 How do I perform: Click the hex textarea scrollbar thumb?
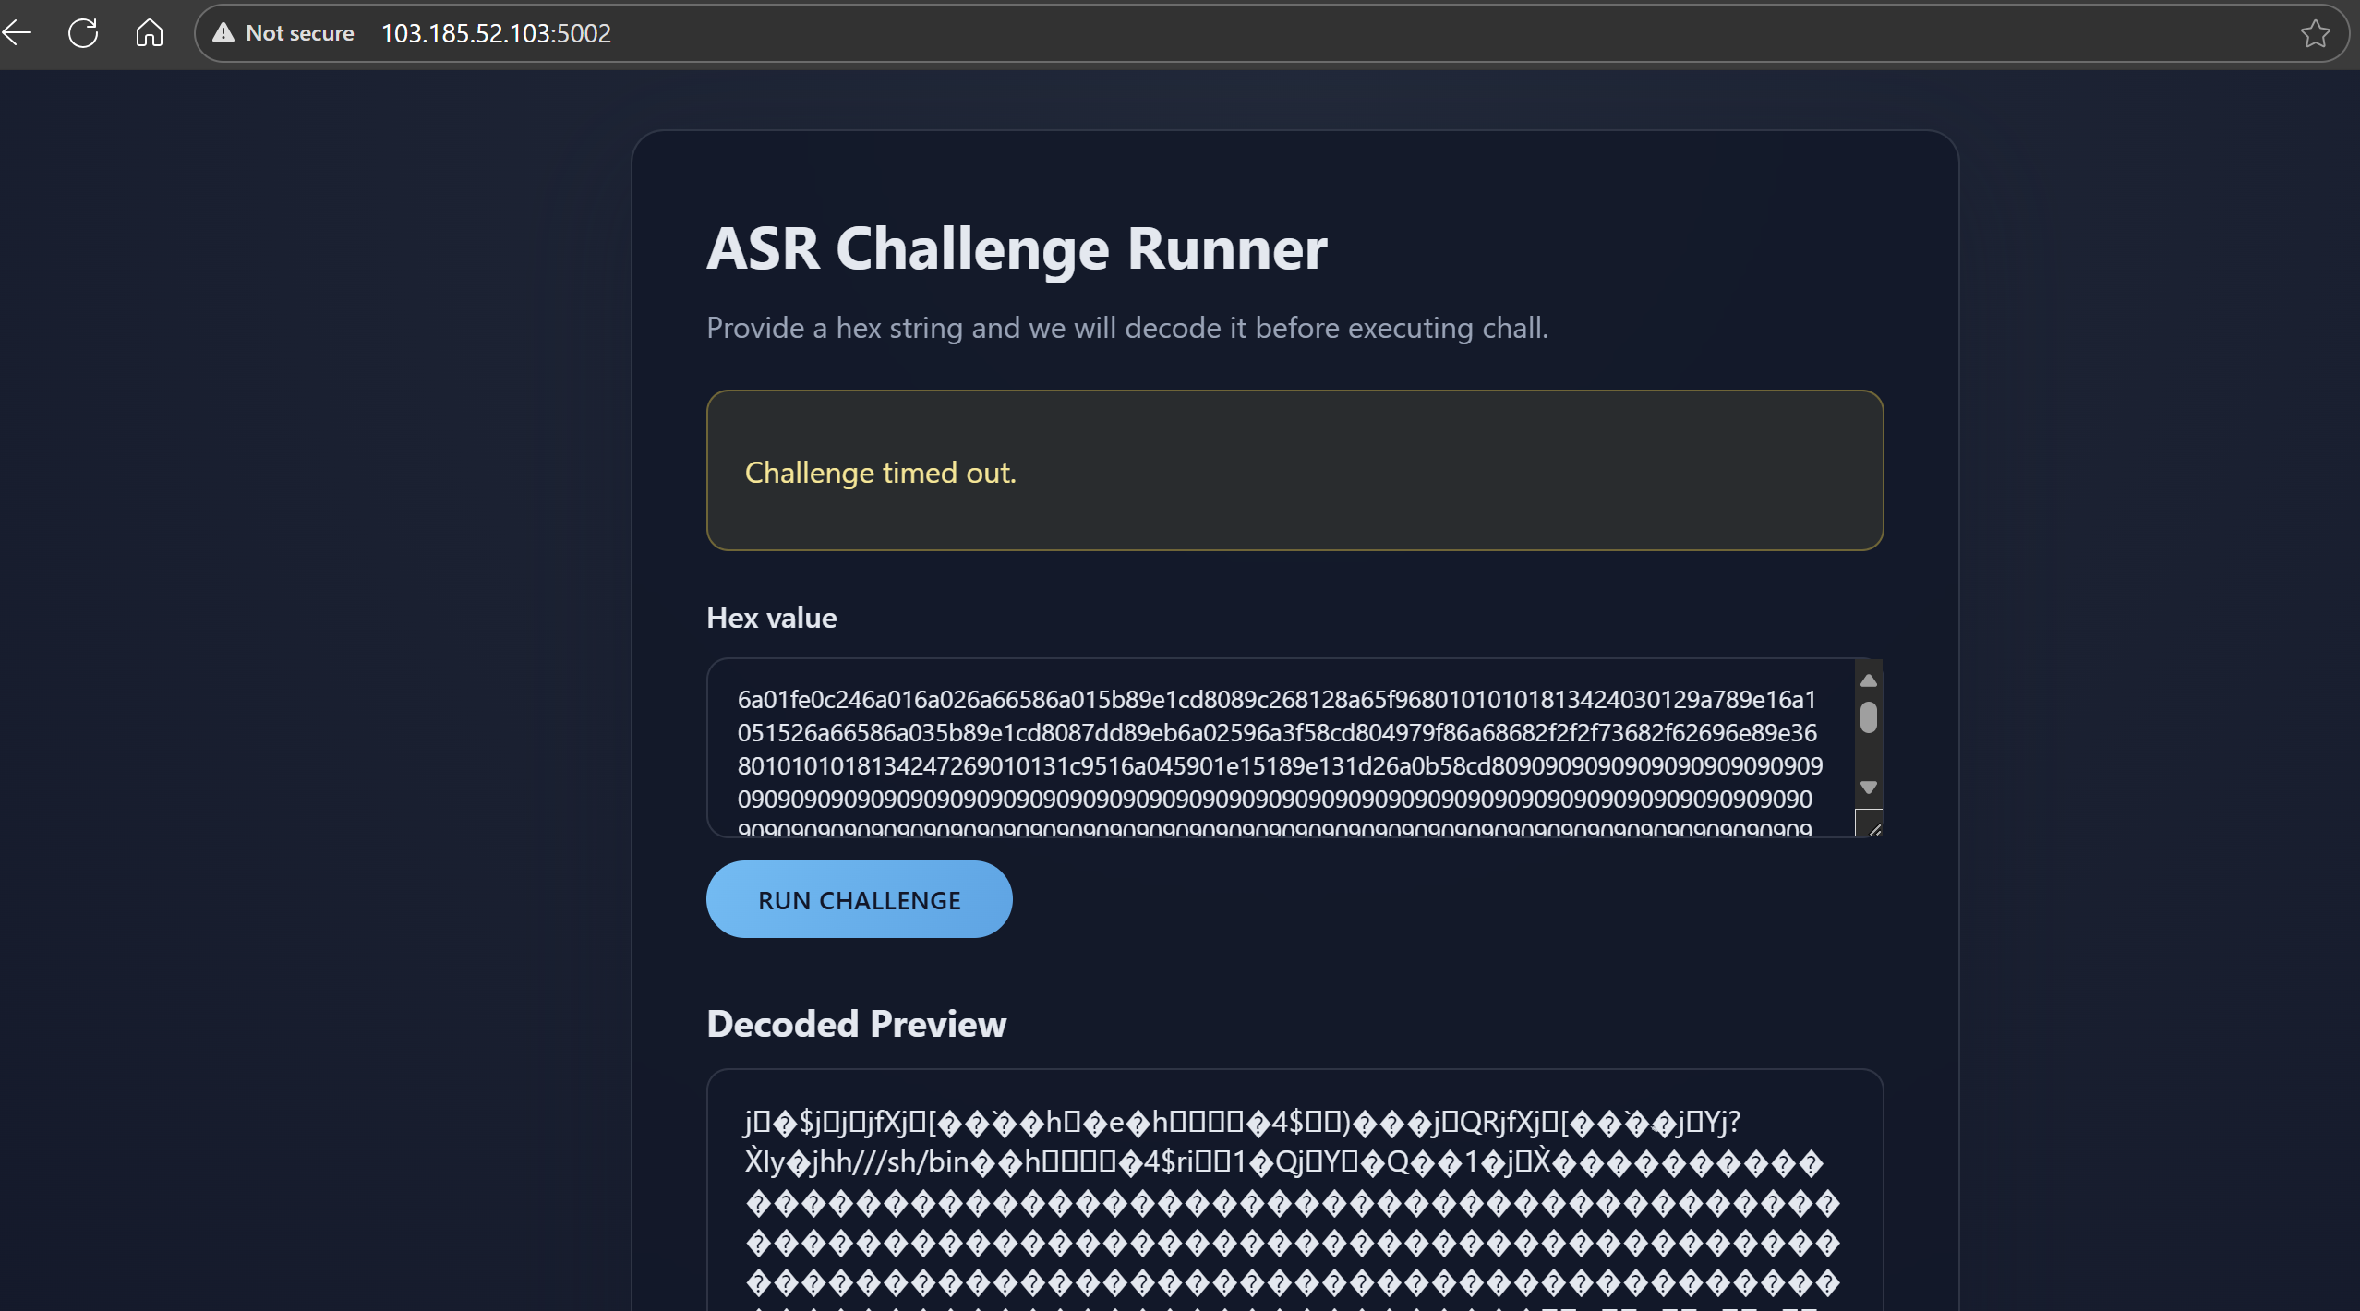(x=1868, y=717)
